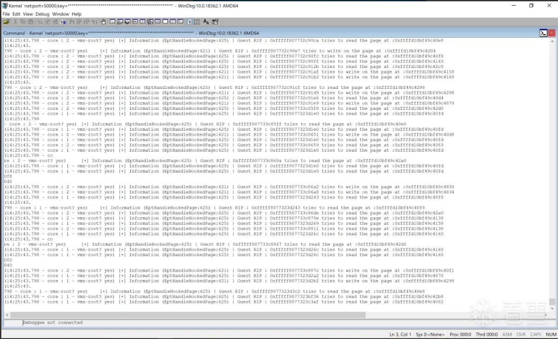
Task: Click the Cut toolbar icon
Action: 16,22
